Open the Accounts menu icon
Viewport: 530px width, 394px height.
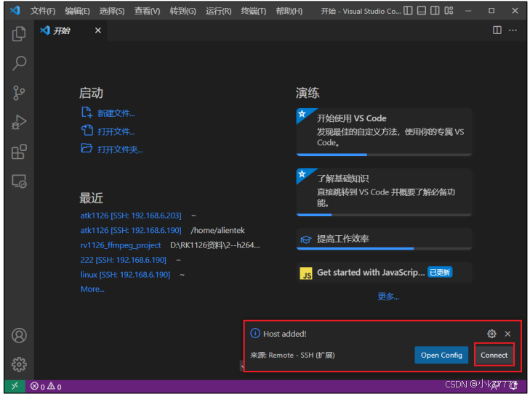click(x=19, y=335)
